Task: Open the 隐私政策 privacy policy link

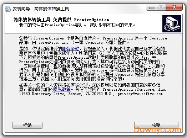Action: pyautogui.click(x=62, y=89)
